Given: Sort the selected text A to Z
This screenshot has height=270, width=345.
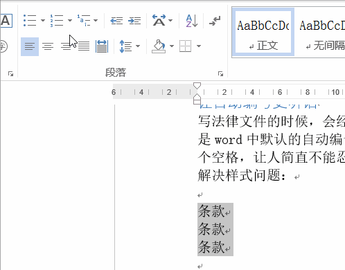Looking at the screenshot, I should pos(192,21).
